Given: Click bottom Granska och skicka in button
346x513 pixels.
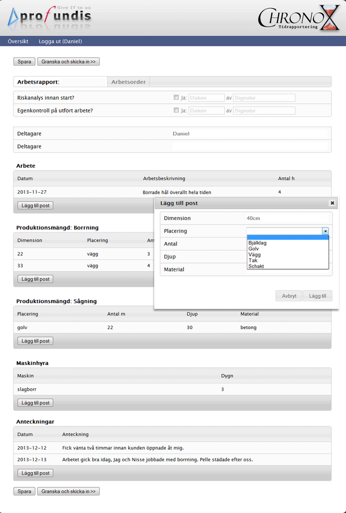Looking at the screenshot, I should 69,492.
